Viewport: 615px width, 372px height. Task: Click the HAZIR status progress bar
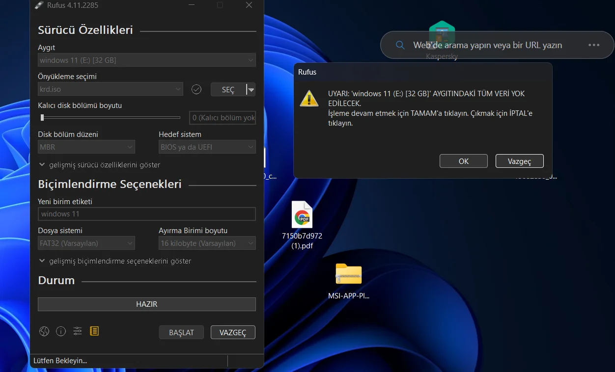147,304
